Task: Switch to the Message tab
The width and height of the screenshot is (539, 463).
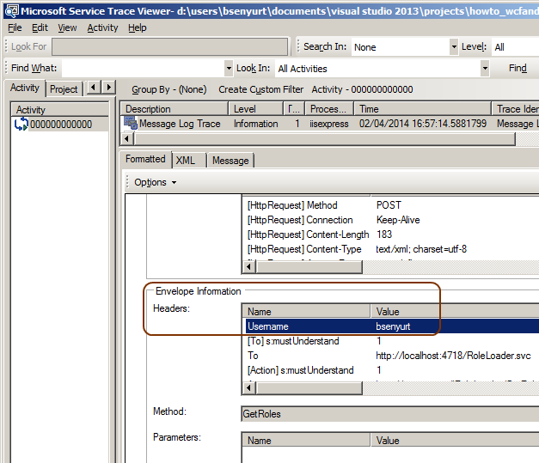Action: tap(230, 161)
